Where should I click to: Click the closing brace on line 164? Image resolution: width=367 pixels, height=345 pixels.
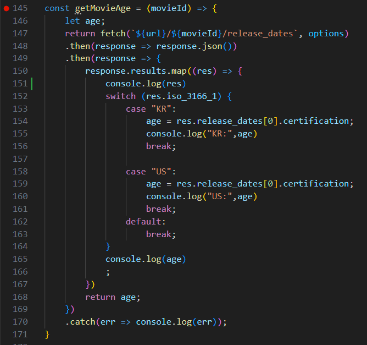(x=108, y=247)
